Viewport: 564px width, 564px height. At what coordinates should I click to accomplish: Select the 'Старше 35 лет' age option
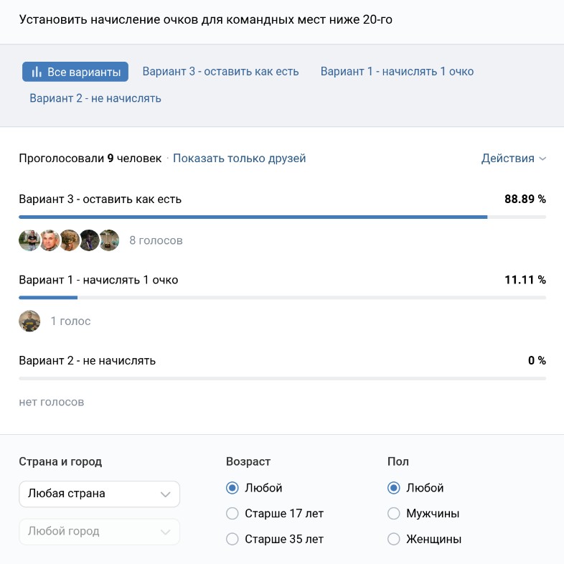pos(232,539)
